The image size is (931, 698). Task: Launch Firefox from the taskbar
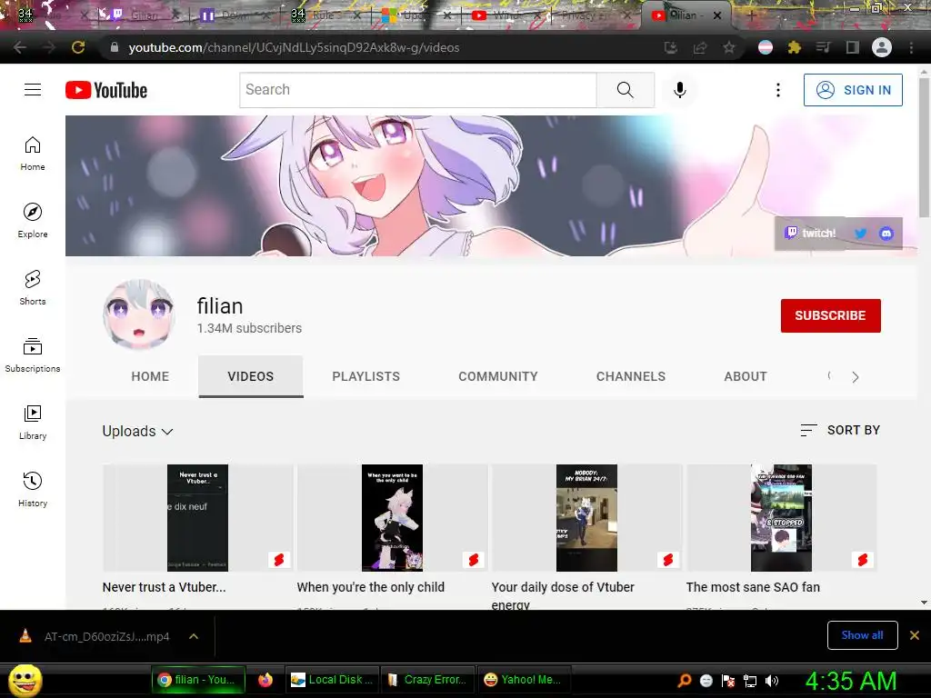tap(265, 680)
